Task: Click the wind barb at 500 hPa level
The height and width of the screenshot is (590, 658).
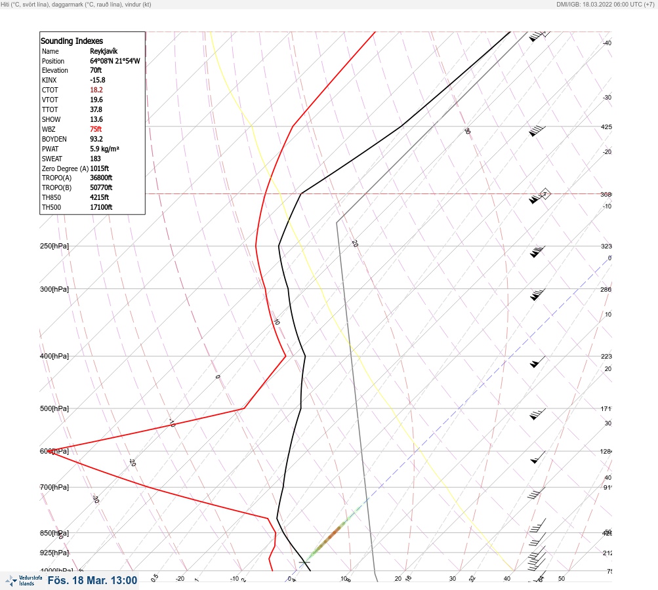Action: 537,414
